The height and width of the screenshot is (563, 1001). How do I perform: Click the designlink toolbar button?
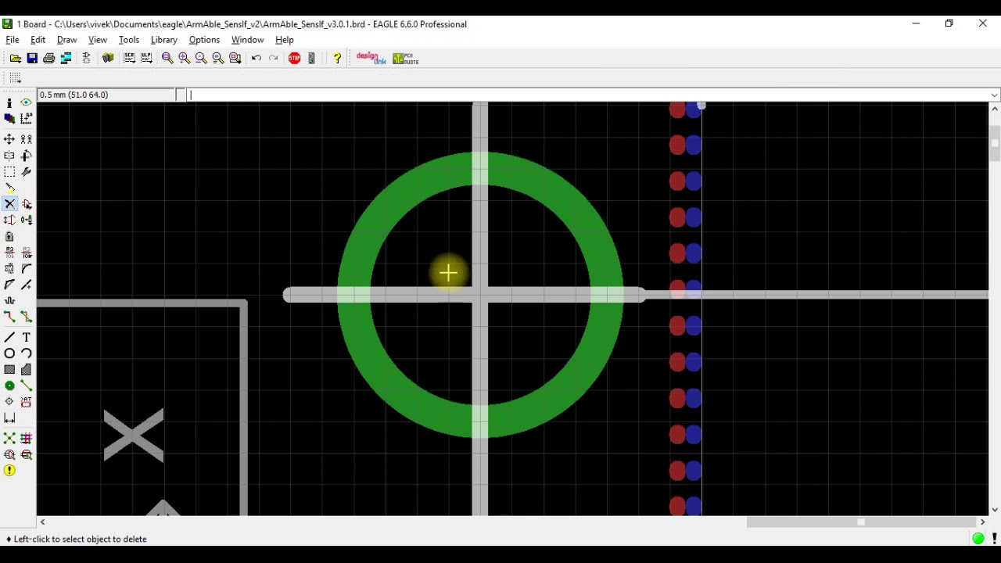371,59
